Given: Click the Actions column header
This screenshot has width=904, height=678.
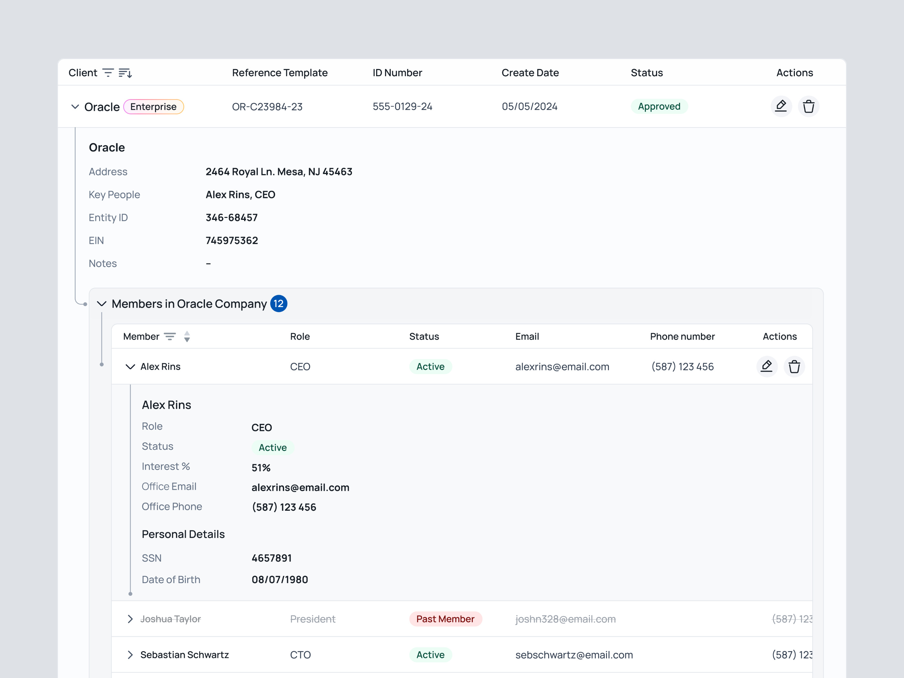Looking at the screenshot, I should 794,72.
